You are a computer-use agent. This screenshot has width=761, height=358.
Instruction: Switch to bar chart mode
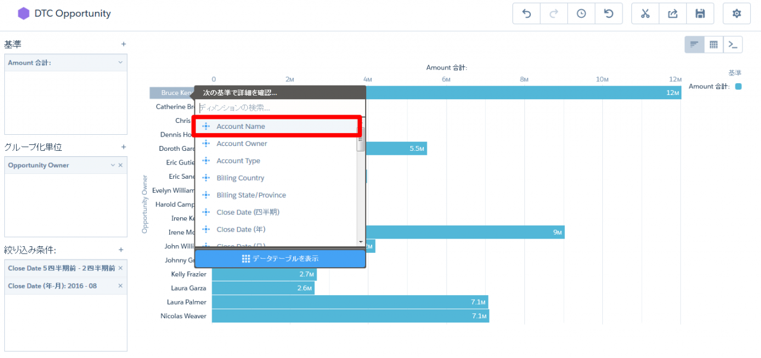694,45
